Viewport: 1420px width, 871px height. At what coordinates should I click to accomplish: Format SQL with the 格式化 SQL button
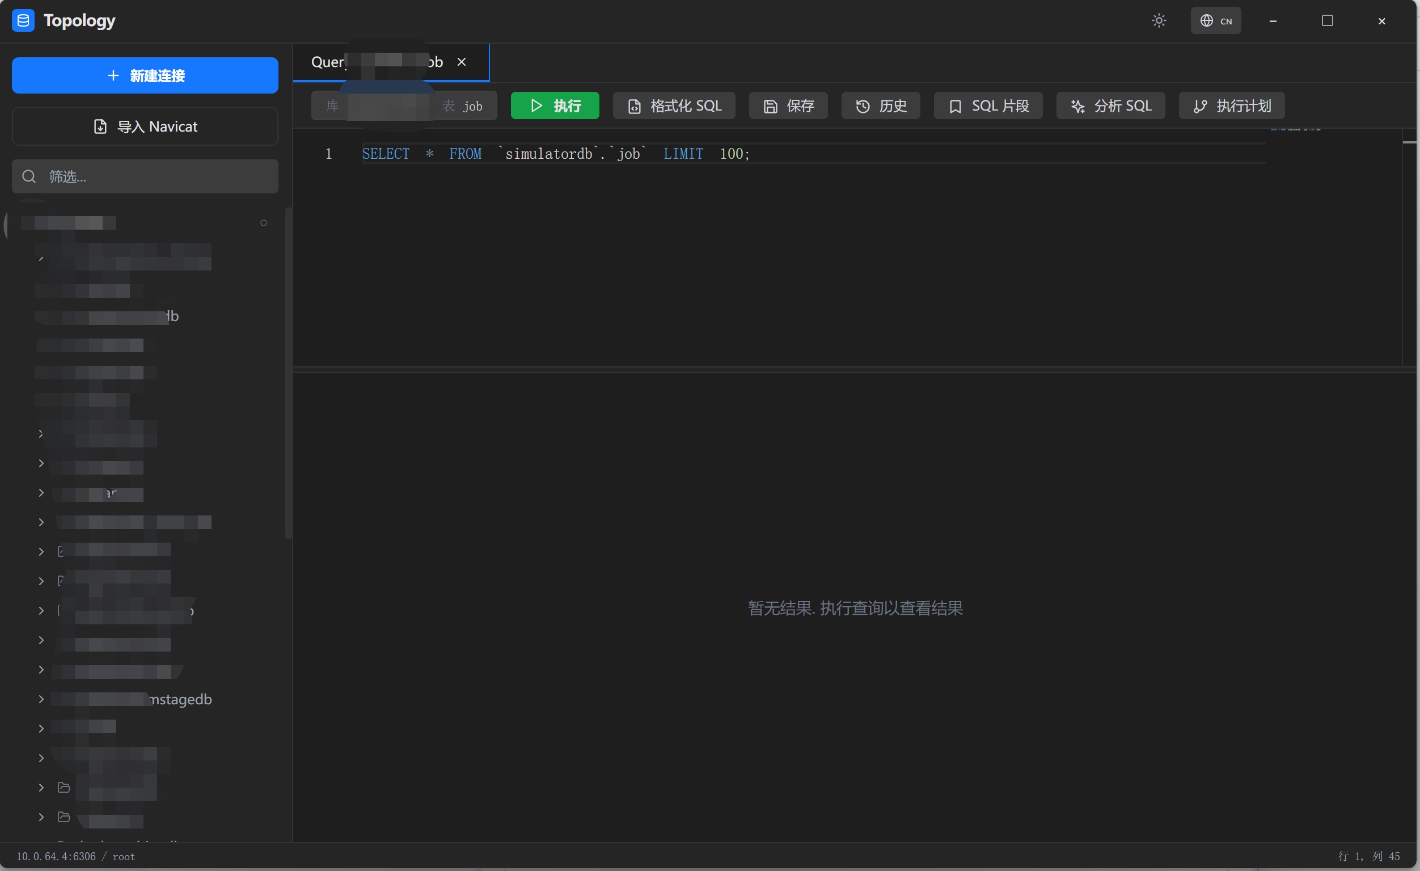674,105
